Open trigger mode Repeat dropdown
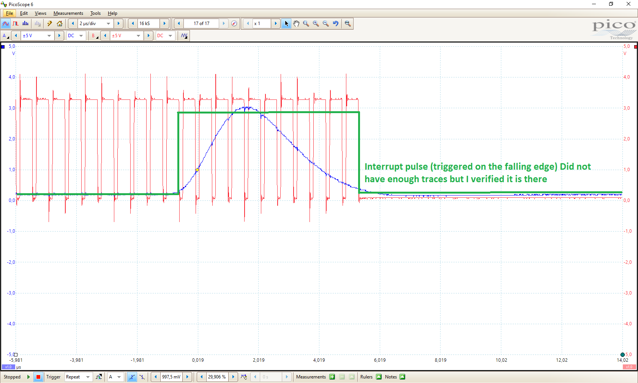 click(x=88, y=377)
